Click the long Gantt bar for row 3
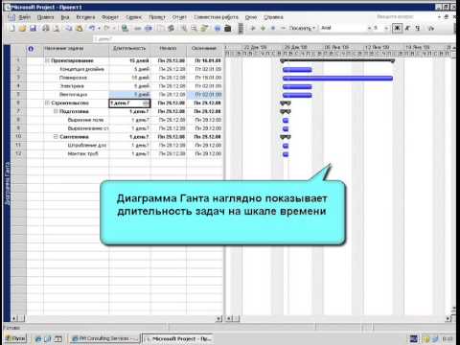This screenshot has height=345, width=460. 337,79
